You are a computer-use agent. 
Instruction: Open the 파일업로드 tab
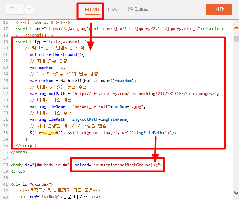pos(136,9)
